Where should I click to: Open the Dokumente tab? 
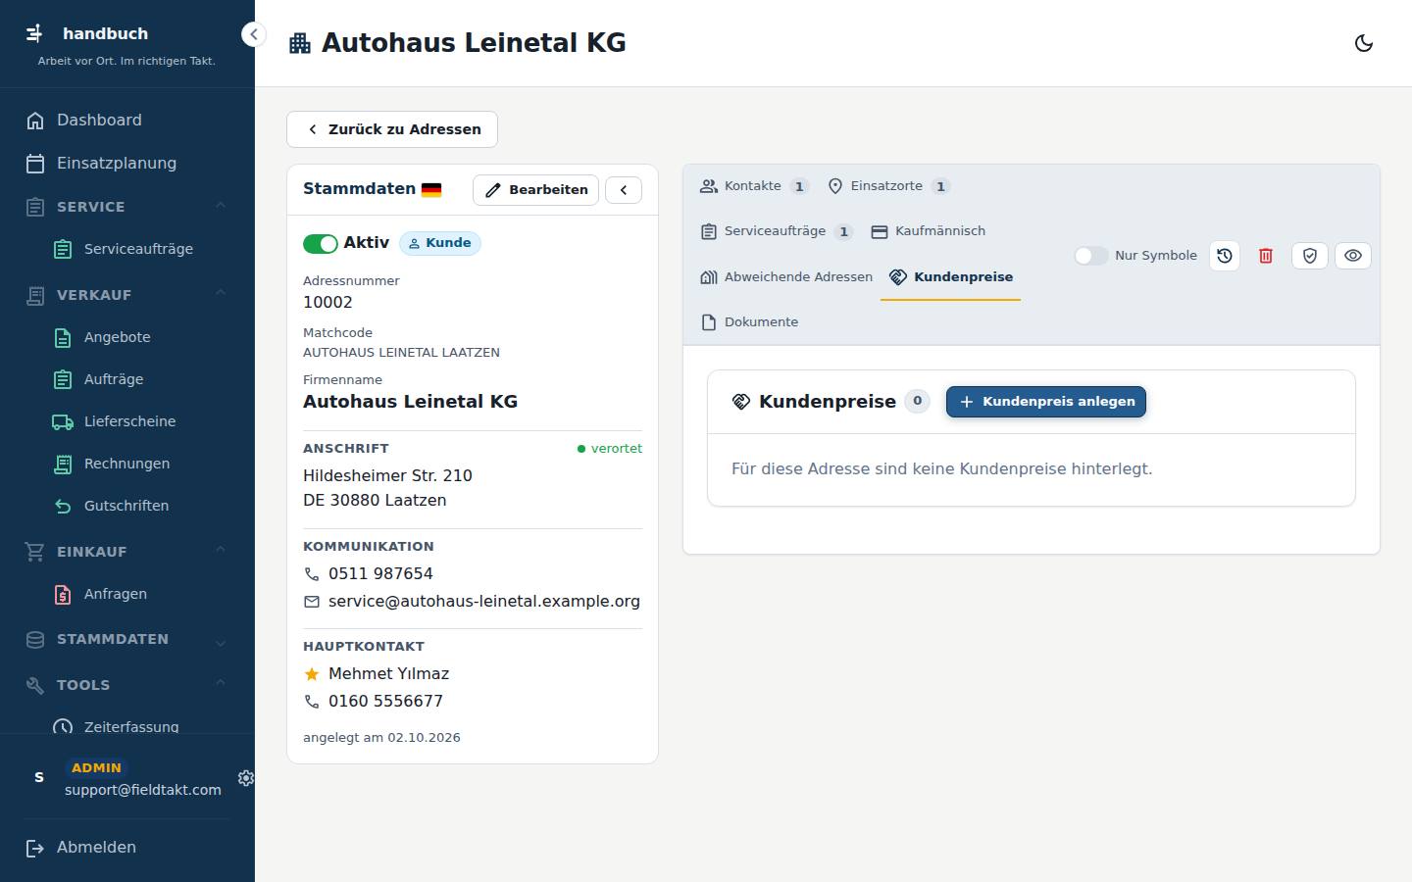(750, 322)
